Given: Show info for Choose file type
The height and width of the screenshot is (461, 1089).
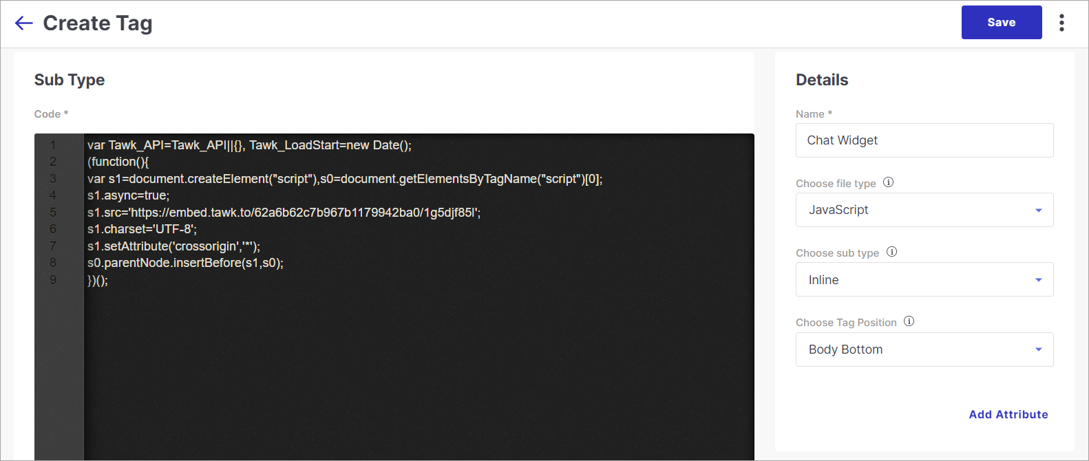Looking at the screenshot, I should (x=888, y=182).
